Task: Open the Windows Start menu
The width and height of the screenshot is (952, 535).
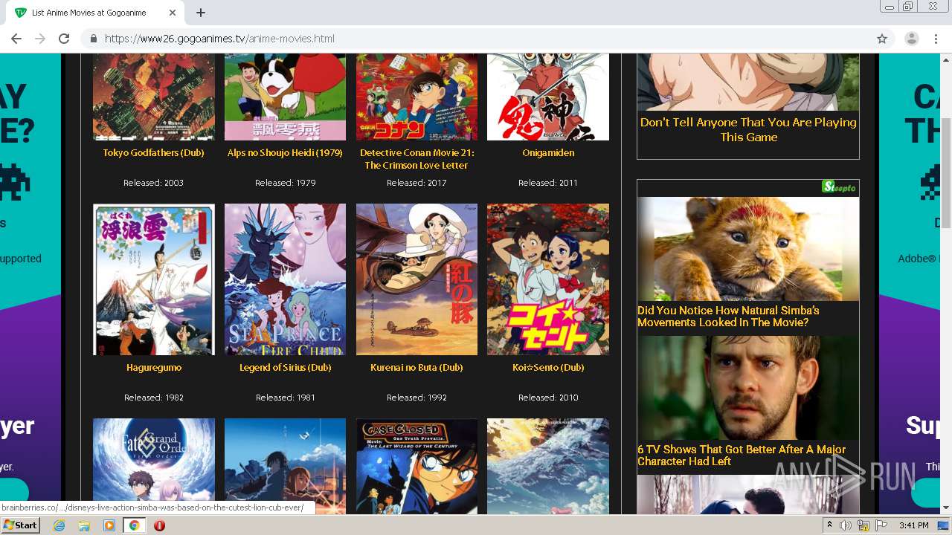Action: click(x=20, y=525)
